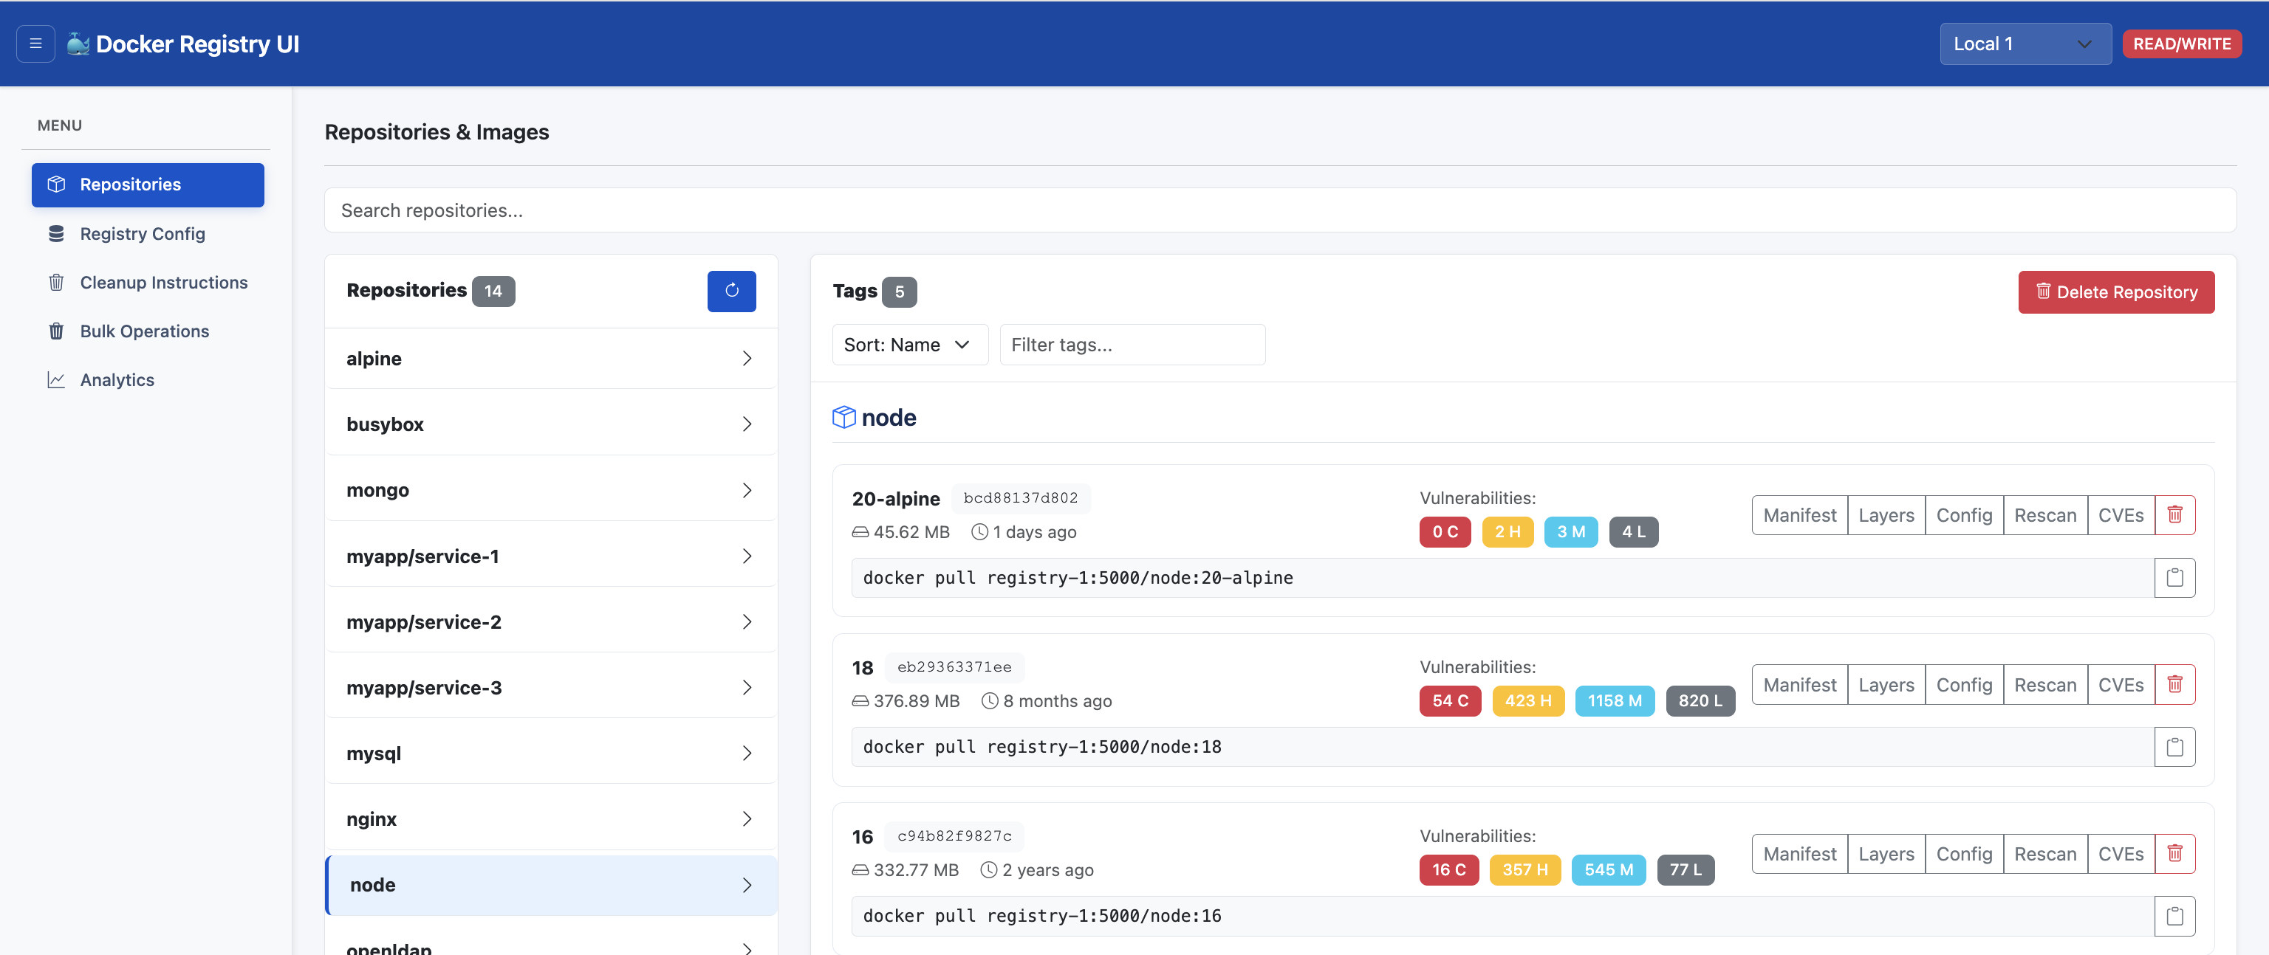Select the Repositories package icon in sidebar
This screenshot has width=2269, height=955.
[56, 185]
